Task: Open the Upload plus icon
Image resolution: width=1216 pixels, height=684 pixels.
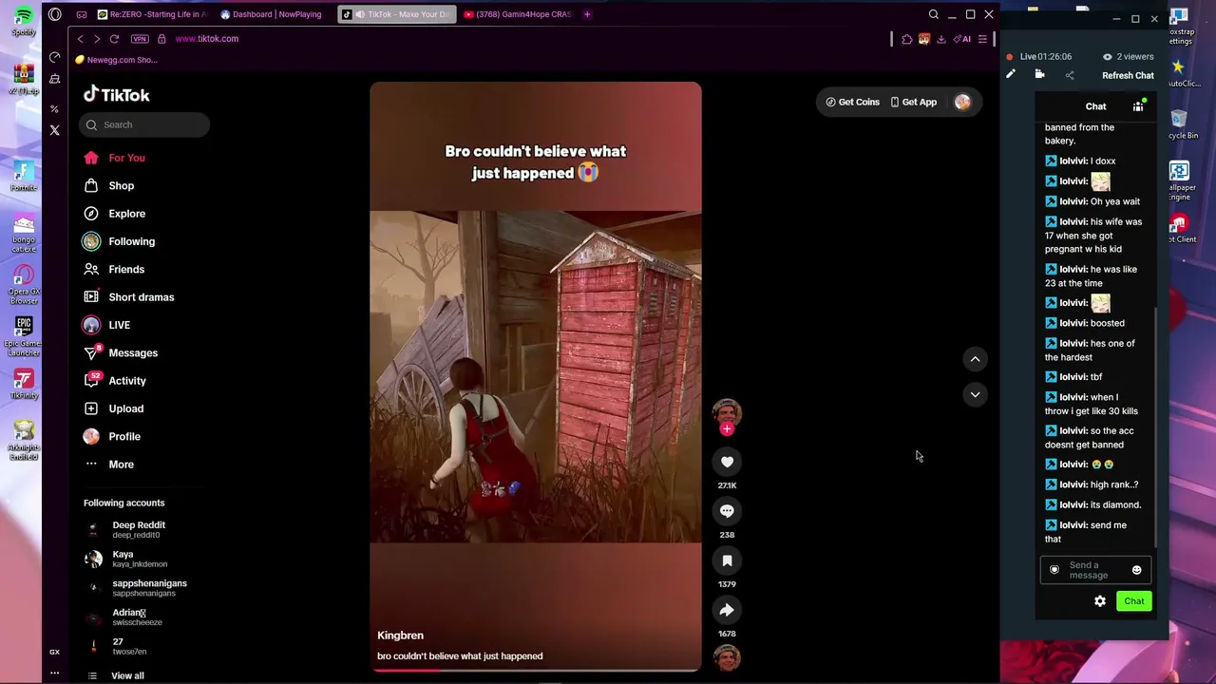Action: 91,408
